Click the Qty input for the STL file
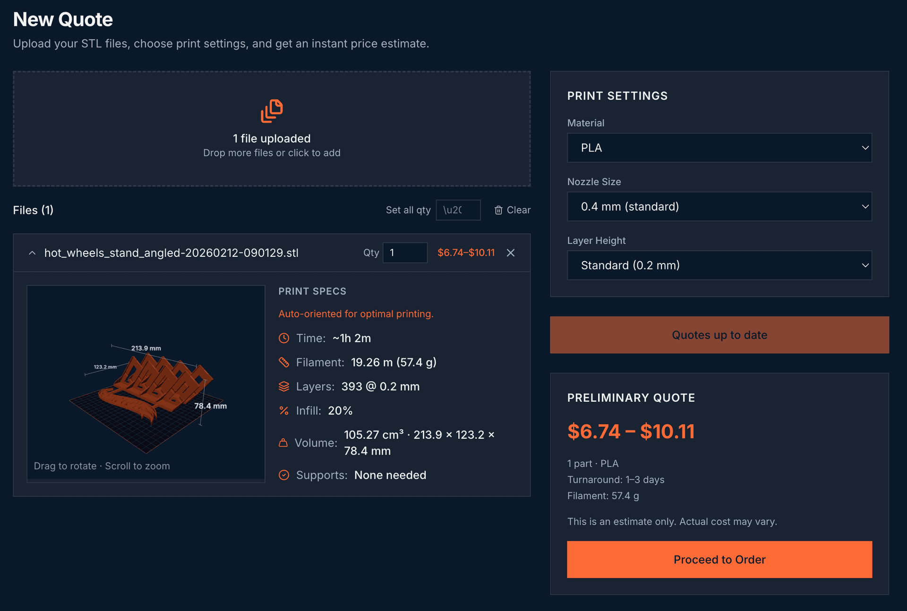The width and height of the screenshot is (907, 611). point(405,253)
